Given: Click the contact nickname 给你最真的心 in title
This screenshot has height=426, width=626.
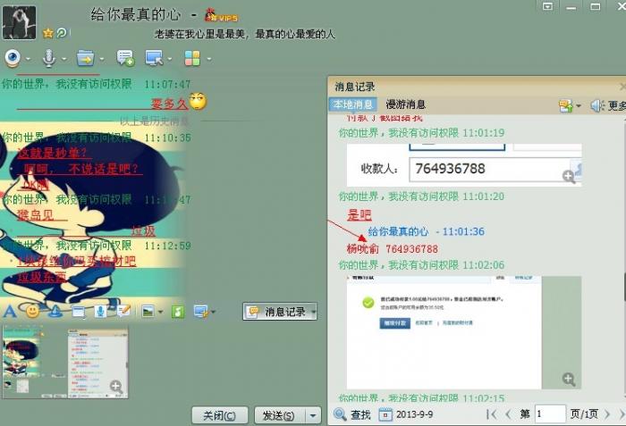Looking at the screenshot, I should (x=136, y=15).
